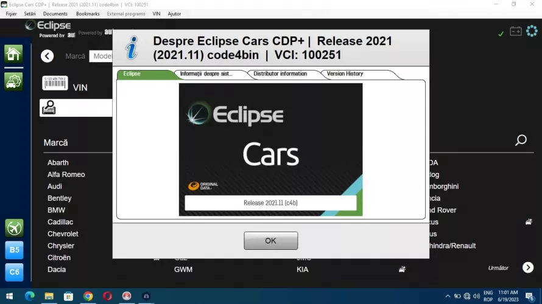Open the Documents menu
Viewport: 542px width, 304px height.
[x=55, y=14]
